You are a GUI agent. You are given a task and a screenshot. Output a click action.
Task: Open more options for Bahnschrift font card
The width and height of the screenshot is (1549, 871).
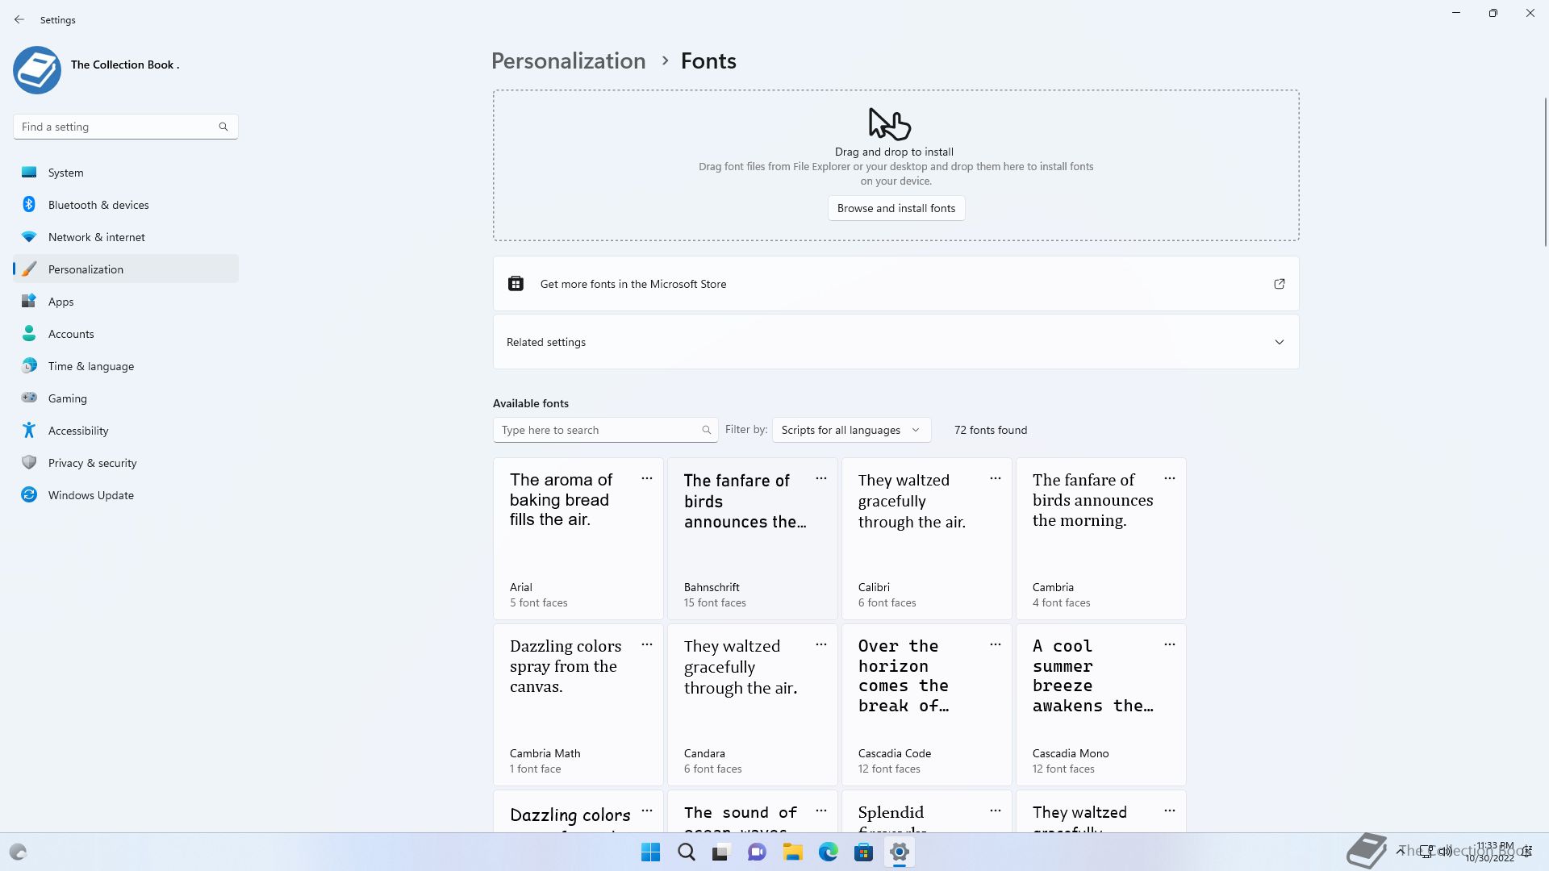(x=821, y=478)
